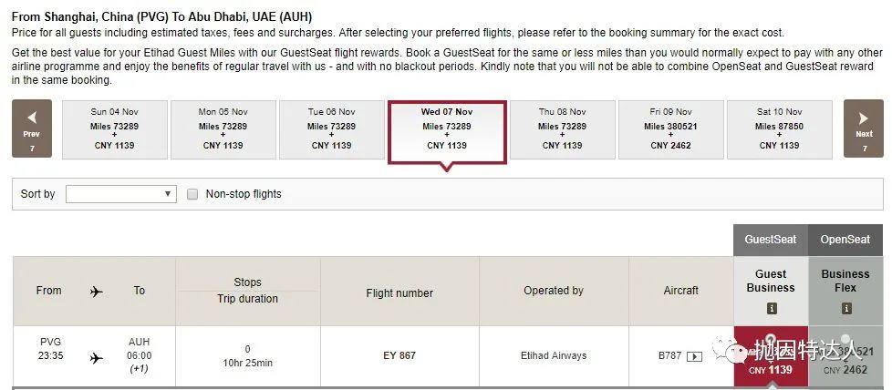The width and height of the screenshot is (892, 390).
Task: Enable the Non-stop flights checkbox
Action: point(192,194)
